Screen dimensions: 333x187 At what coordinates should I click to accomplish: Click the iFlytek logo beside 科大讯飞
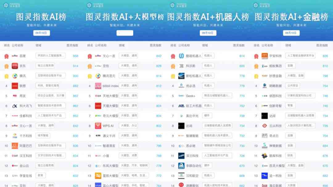pyautogui.click(x=15, y=106)
